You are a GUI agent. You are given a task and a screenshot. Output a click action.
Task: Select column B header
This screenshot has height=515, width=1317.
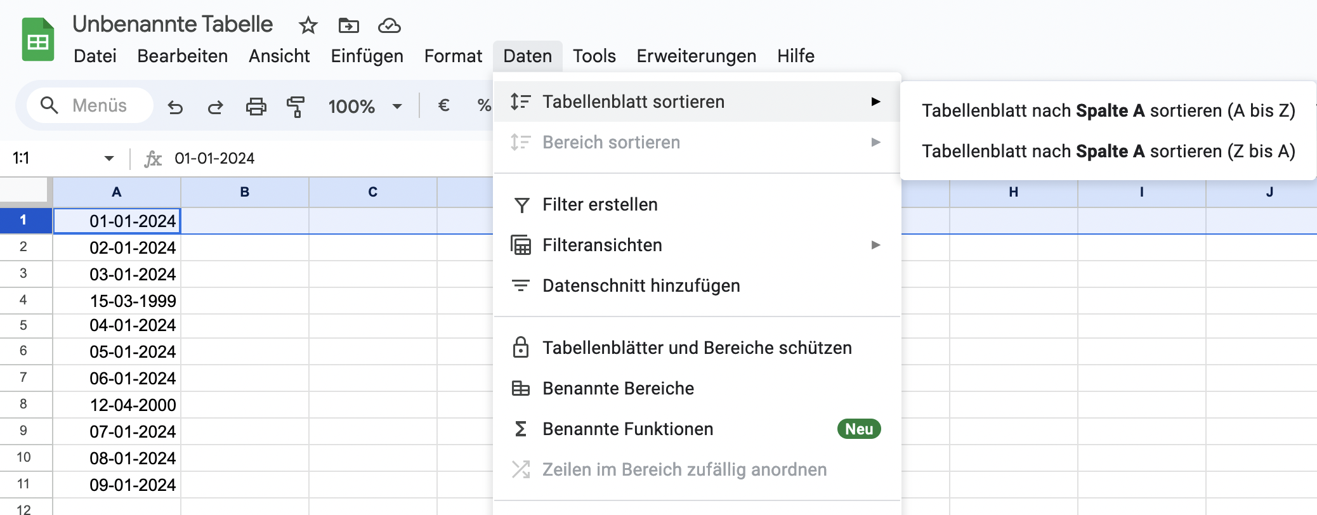[245, 192]
